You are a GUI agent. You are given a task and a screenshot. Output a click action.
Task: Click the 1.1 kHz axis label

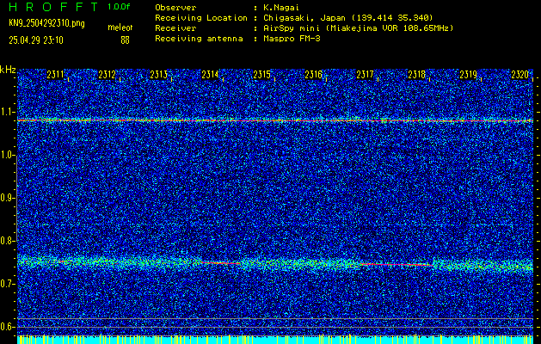(x=7, y=112)
